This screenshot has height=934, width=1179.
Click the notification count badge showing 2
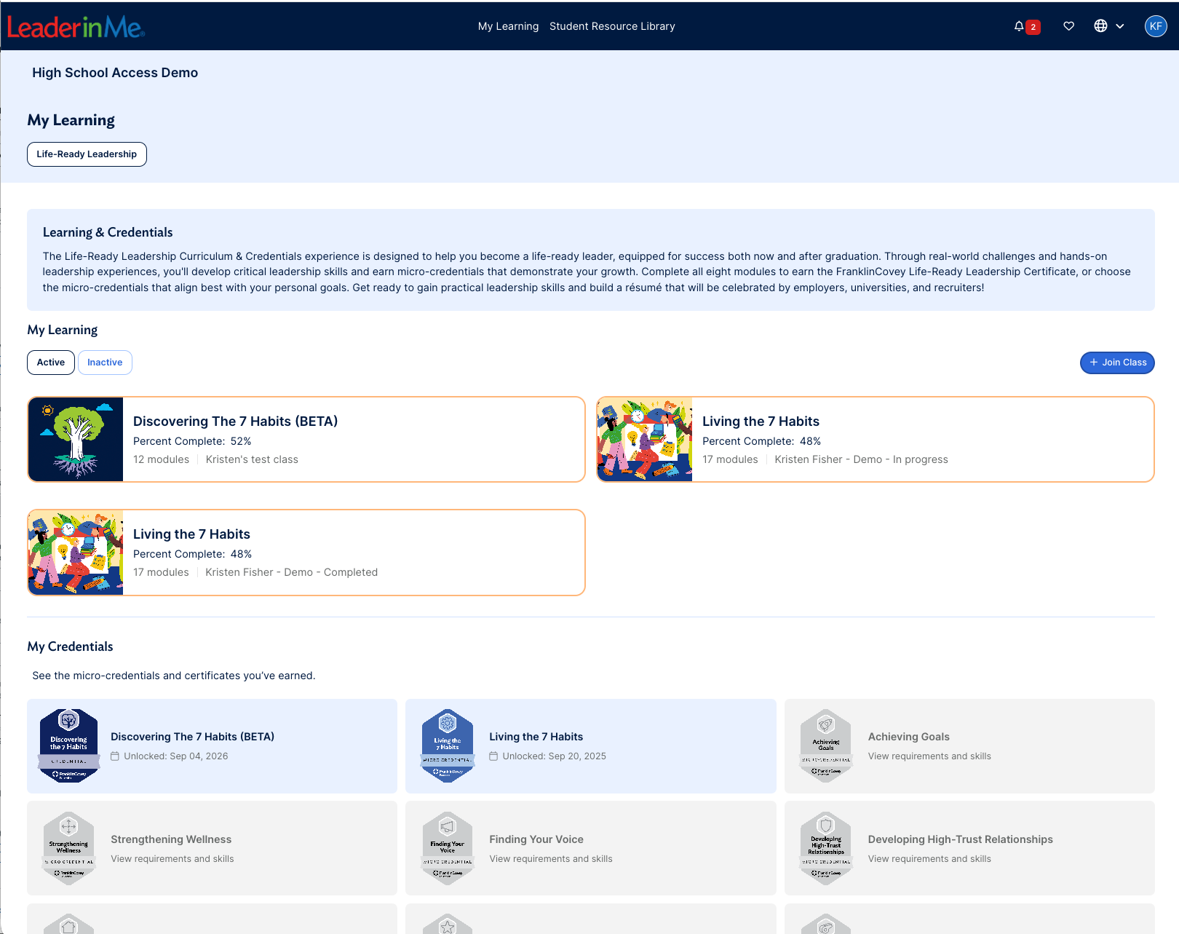pos(1033,28)
